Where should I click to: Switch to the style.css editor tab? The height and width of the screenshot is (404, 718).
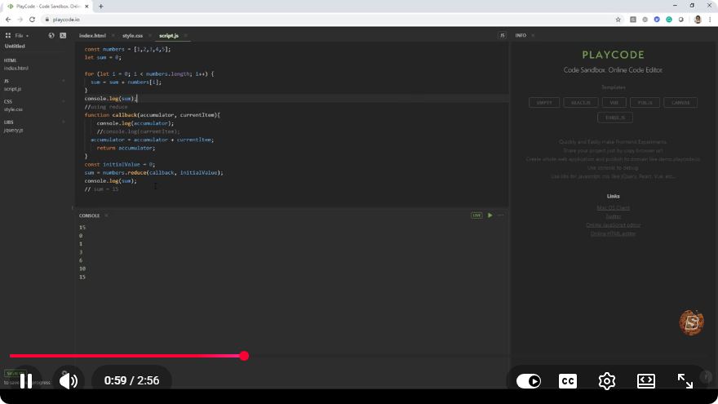tap(132, 35)
